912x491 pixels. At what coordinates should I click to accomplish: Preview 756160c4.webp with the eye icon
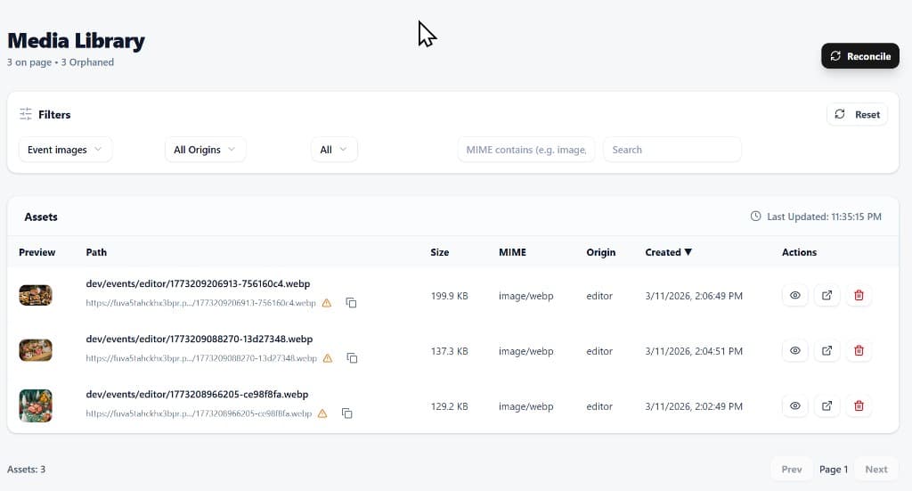click(x=795, y=296)
